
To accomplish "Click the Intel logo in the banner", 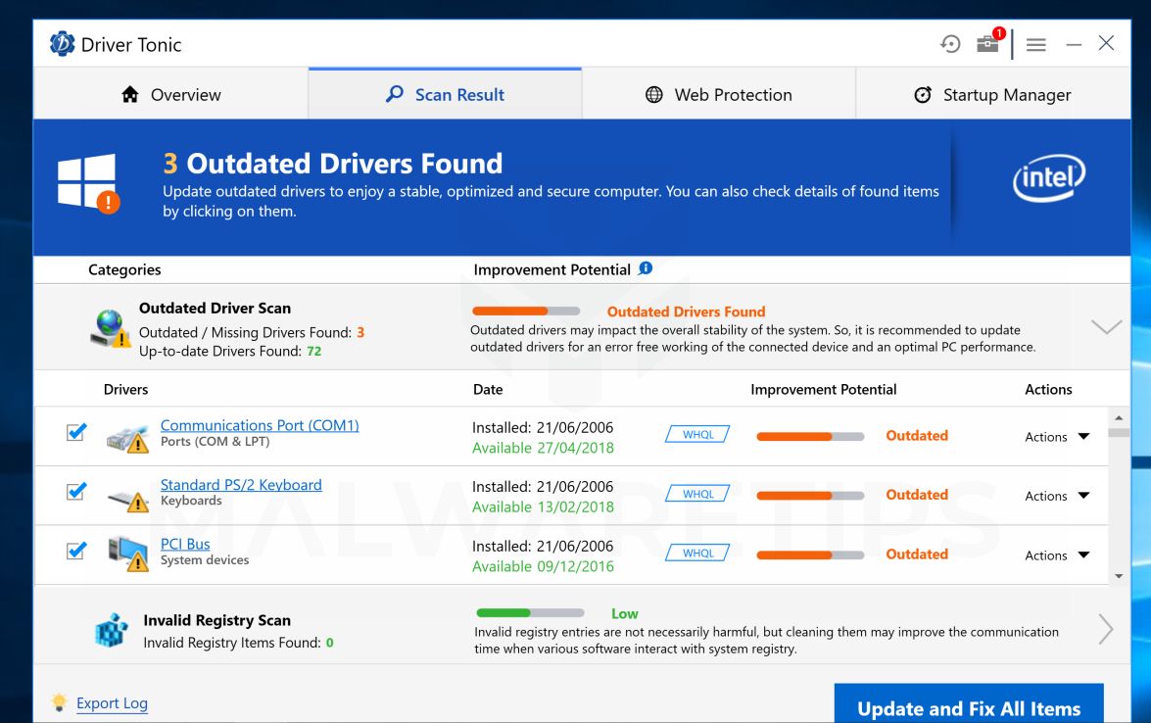I will (1049, 177).
